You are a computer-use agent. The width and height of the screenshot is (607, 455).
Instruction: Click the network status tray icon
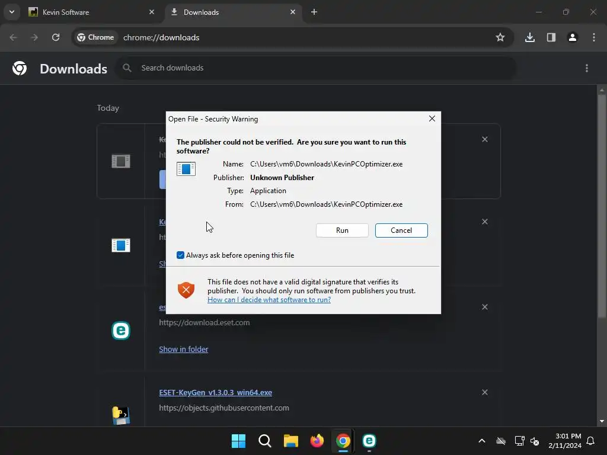[x=519, y=441]
